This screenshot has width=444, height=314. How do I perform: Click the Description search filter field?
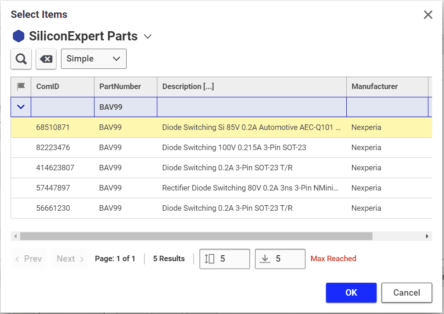(252, 107)
